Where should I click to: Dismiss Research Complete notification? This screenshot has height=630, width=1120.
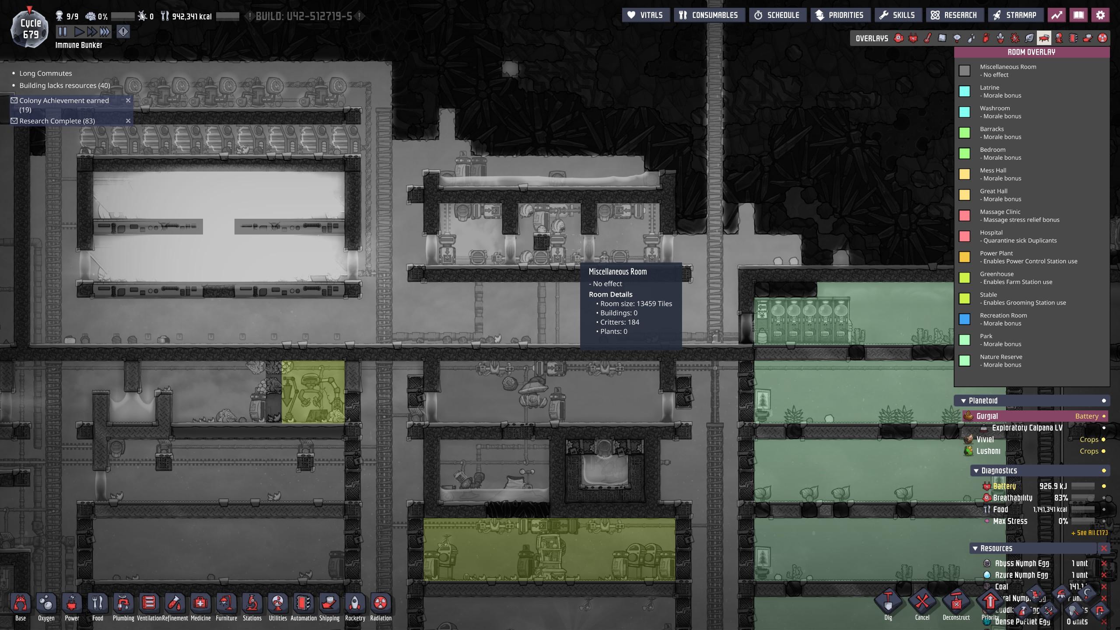pyautogui.click(x=128, y=121)
